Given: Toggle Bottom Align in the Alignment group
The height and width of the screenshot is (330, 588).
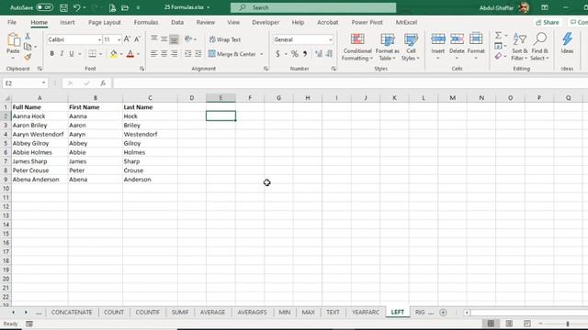Looking at the screenshot, I should pyautogui.click(x=174, y=38).
